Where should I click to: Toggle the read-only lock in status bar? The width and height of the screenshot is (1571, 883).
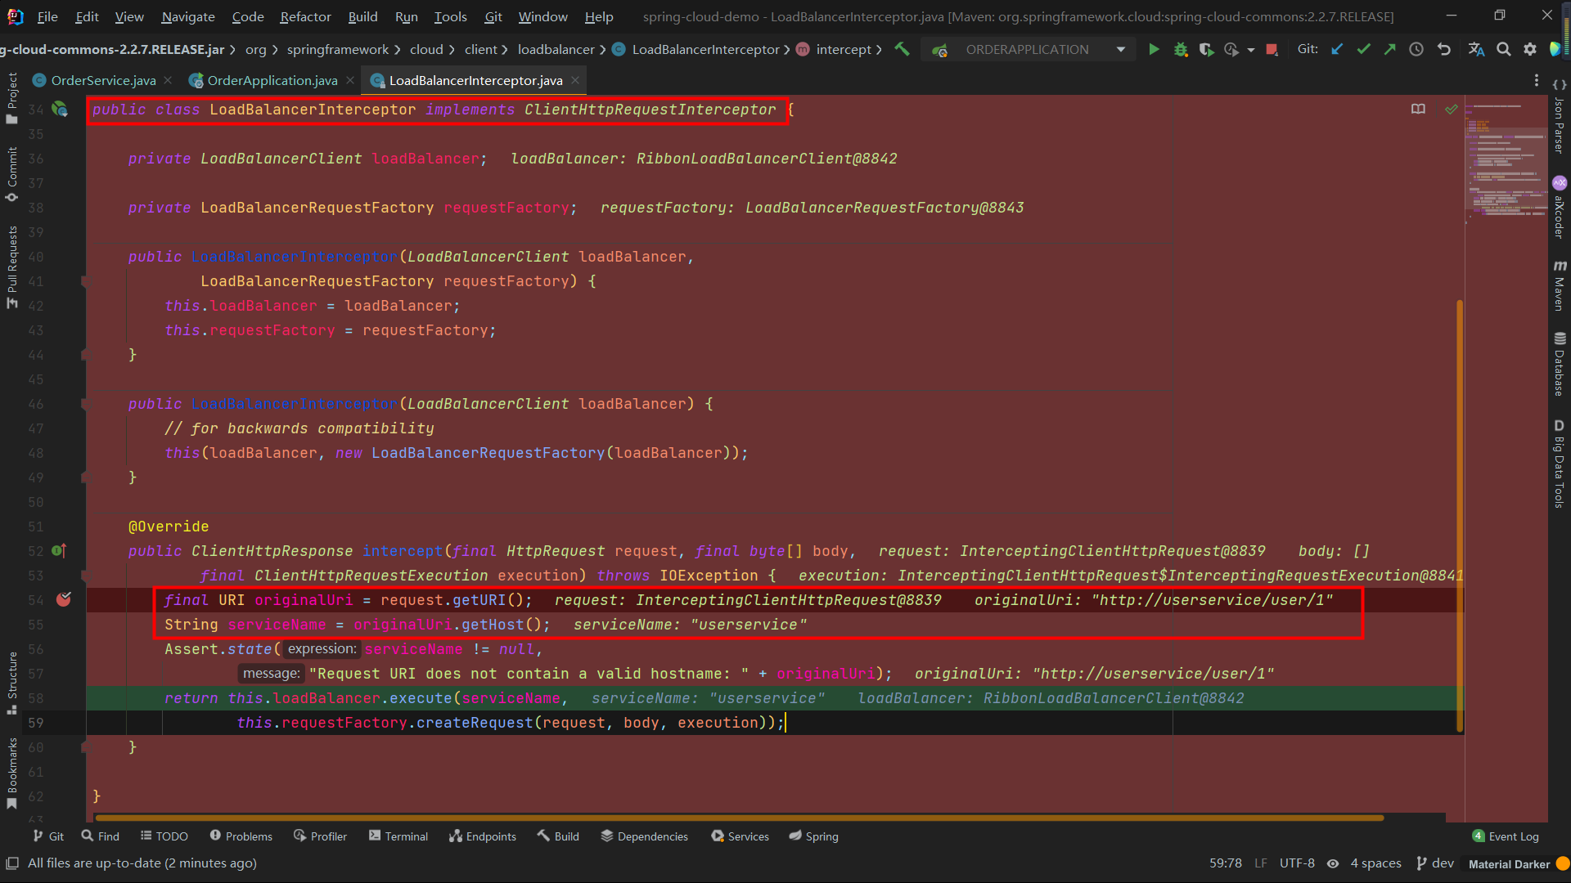[x=1333, y=863]
